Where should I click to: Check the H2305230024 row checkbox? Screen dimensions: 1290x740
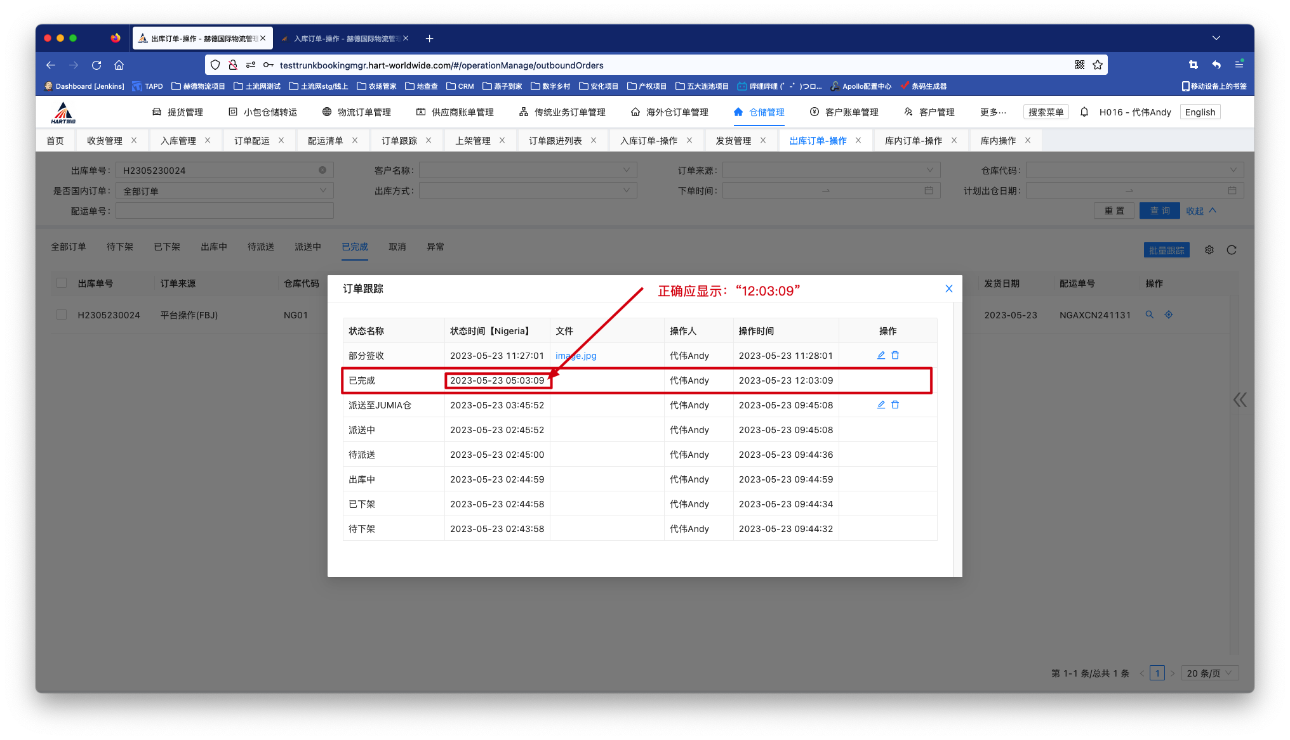pos(62,315)
